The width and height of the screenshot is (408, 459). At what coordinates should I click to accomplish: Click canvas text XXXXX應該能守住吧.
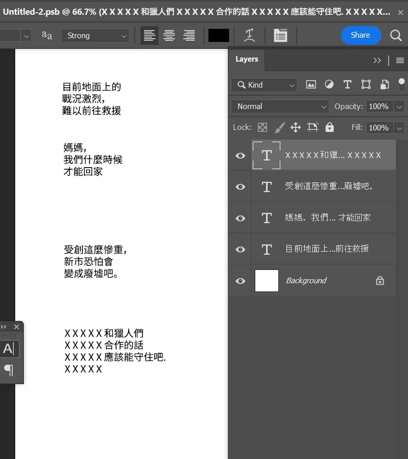[x=115, y=357]
